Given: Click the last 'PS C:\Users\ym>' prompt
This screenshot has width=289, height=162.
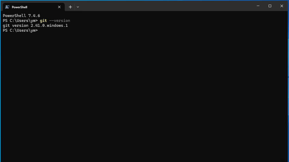Looking at the screenshot, I should click(20, 30).
